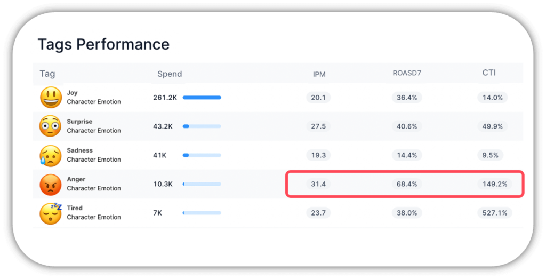The width and height of the screenshot is (546, 279).
Task: Click the 527.1% CTI badge for Tired
Action: tap(495, 213)
